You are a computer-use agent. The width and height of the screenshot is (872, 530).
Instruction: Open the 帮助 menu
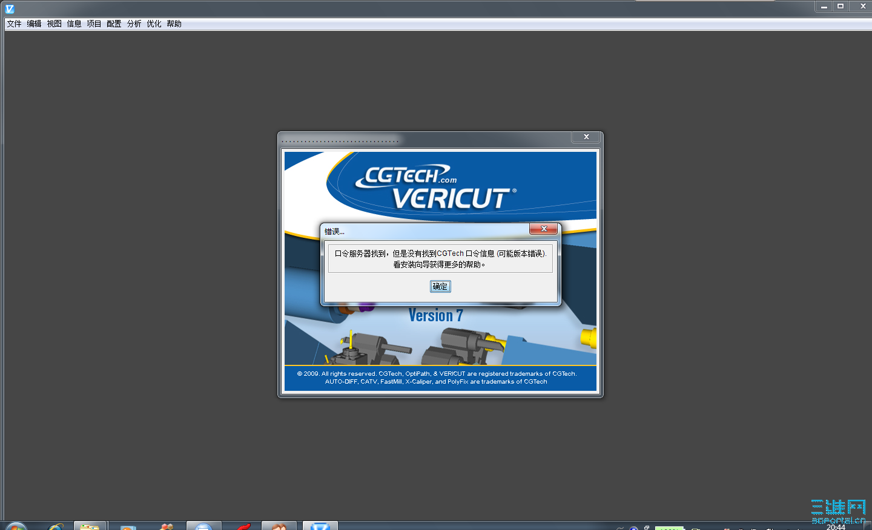(x=174, y=24)
